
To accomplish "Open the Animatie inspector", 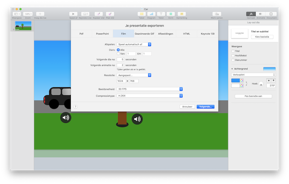I will click(x=261, y=14).
